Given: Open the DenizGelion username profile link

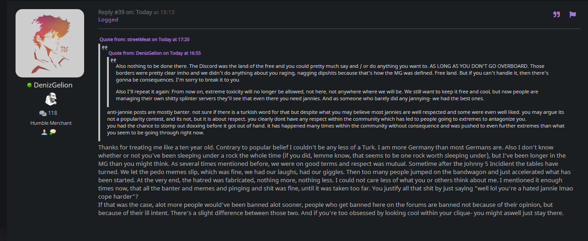Looking at the screenshot, I should point(53,85).
